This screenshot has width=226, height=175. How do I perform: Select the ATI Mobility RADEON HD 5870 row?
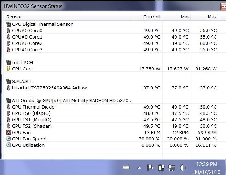pyautogui.click(x=72, y=100)
